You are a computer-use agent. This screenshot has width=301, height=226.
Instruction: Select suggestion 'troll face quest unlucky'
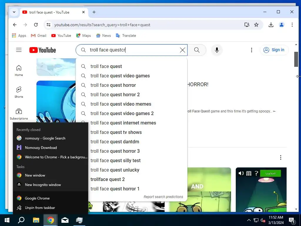[138, 170]
